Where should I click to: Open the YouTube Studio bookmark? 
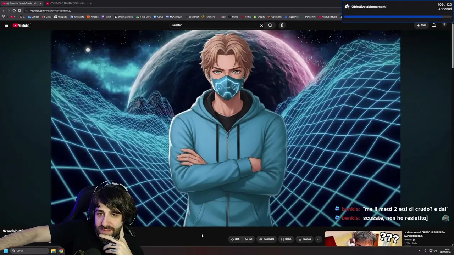coord(328,17)
